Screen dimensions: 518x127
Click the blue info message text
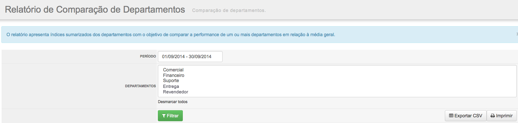(171, 35)
